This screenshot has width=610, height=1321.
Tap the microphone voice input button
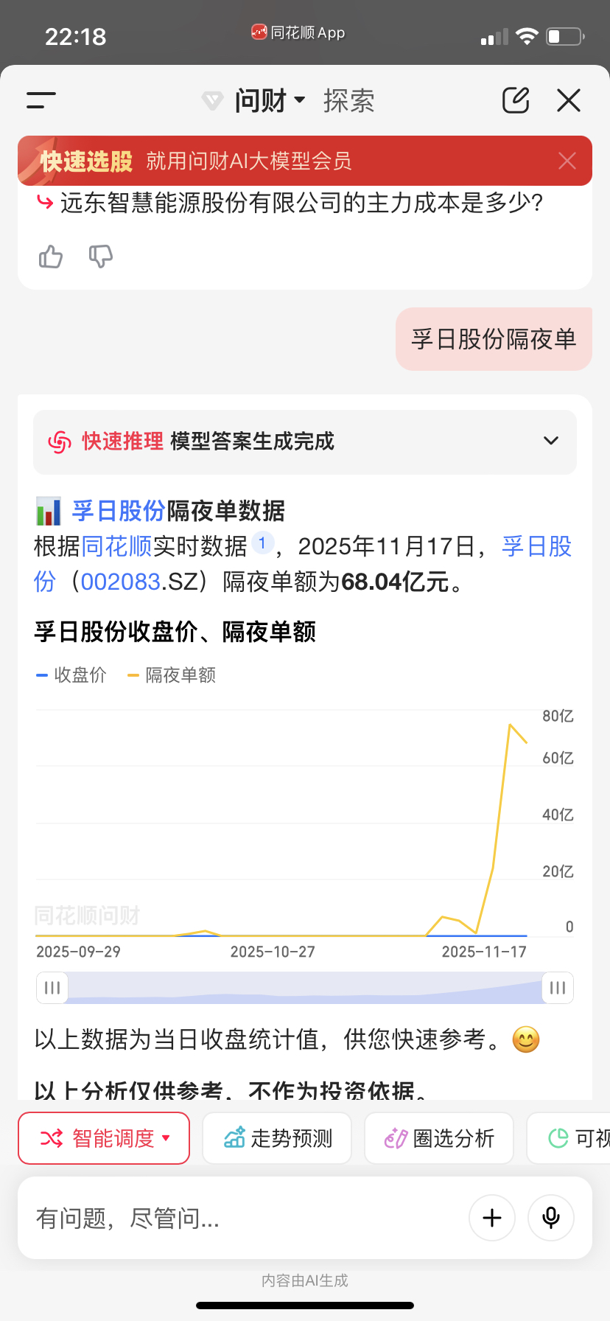coord(551,1218)
